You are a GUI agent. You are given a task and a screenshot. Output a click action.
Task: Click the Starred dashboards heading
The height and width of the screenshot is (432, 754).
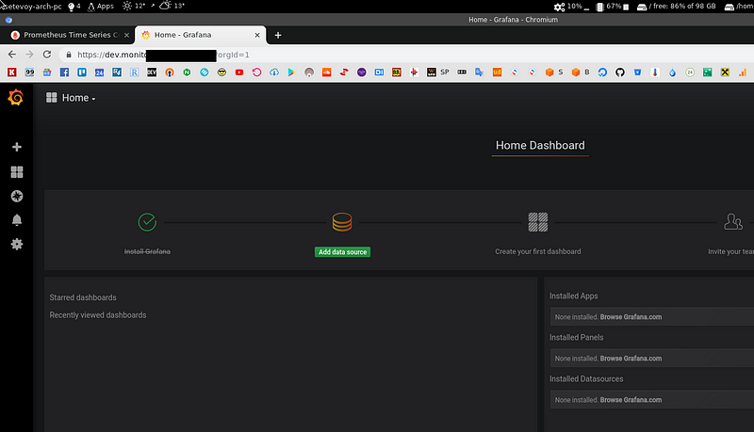(83, 297)
